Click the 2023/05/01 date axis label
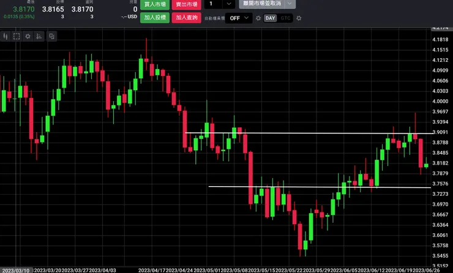This screenshot has height=273, width=453. [x=207, y=271]
